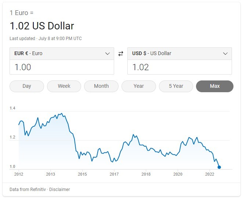Click the Euro amount input field

tap(62, 67)
